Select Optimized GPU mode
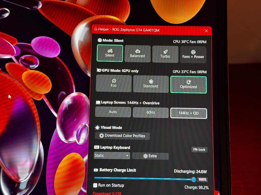 tap(189, 85)
